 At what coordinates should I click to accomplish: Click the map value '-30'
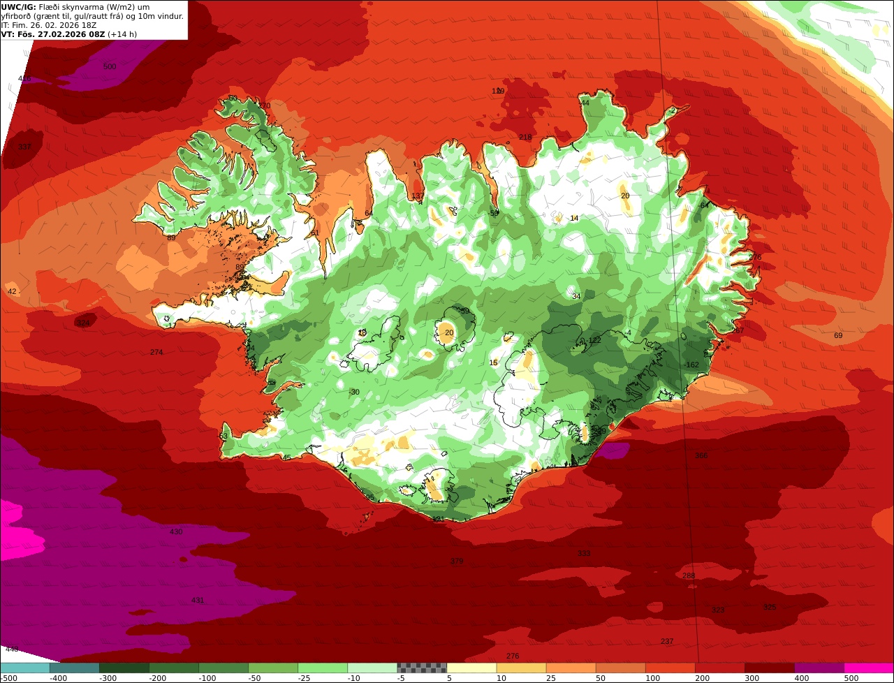pyautogui.click(x=354, y=392)
